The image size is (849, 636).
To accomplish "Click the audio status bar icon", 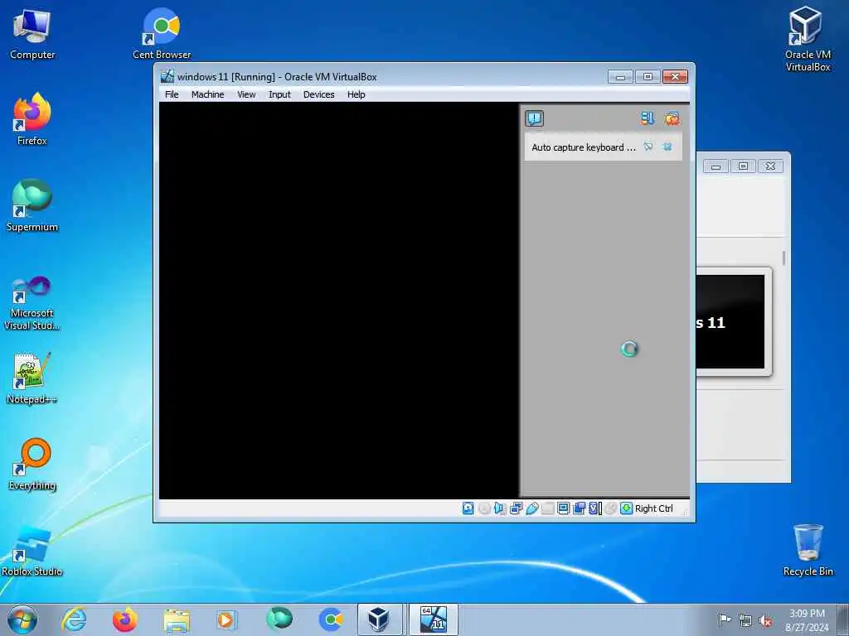I will [500, 508].
